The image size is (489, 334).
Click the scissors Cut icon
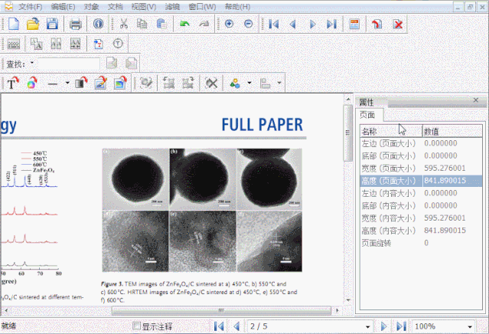coord(123,24)
